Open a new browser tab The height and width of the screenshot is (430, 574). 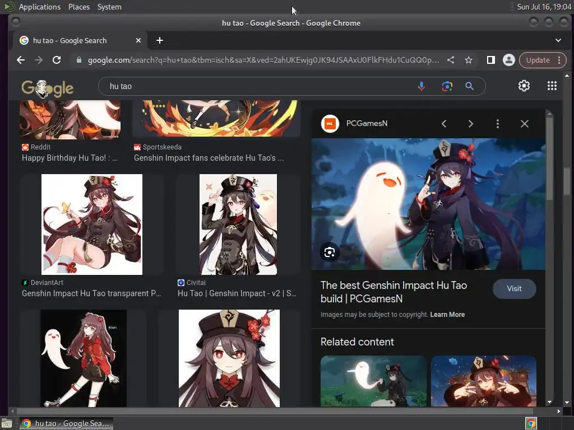click(x=160, y=40)
